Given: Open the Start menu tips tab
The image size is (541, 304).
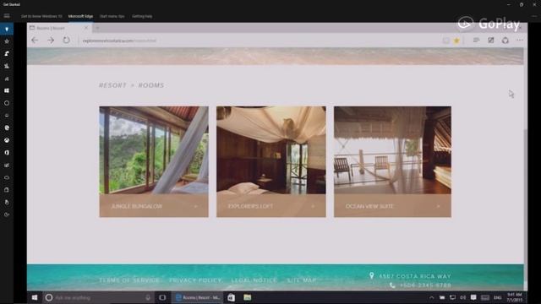Looking at the screenshot, I should point(112,16).
